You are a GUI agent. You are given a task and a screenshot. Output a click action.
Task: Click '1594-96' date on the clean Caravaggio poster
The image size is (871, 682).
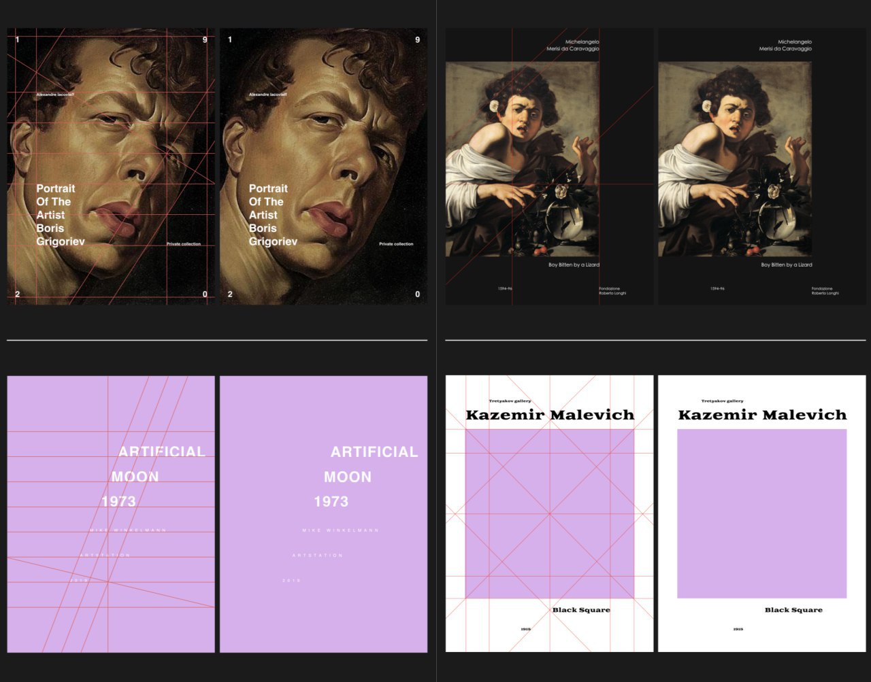point(717,288)
